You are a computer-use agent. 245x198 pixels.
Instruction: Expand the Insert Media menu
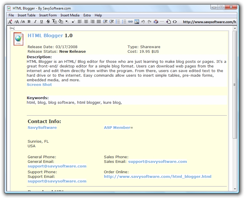click(70, 15)
